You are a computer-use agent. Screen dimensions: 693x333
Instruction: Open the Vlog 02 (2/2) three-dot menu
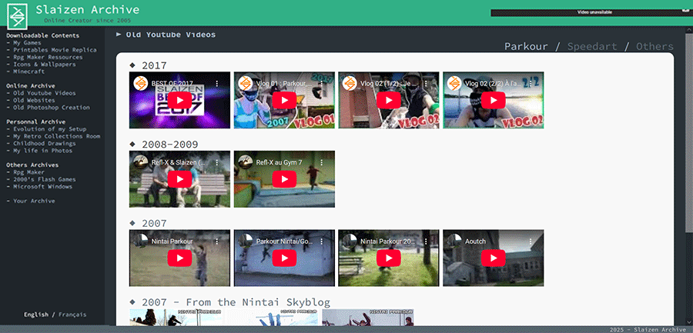tap(531, 84)
